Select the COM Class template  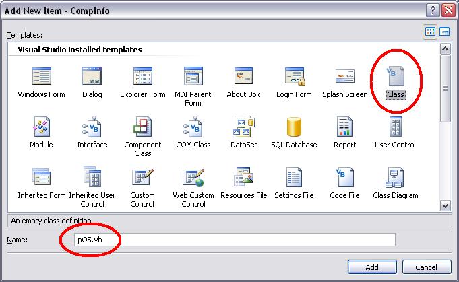click(x=193, y=132)
